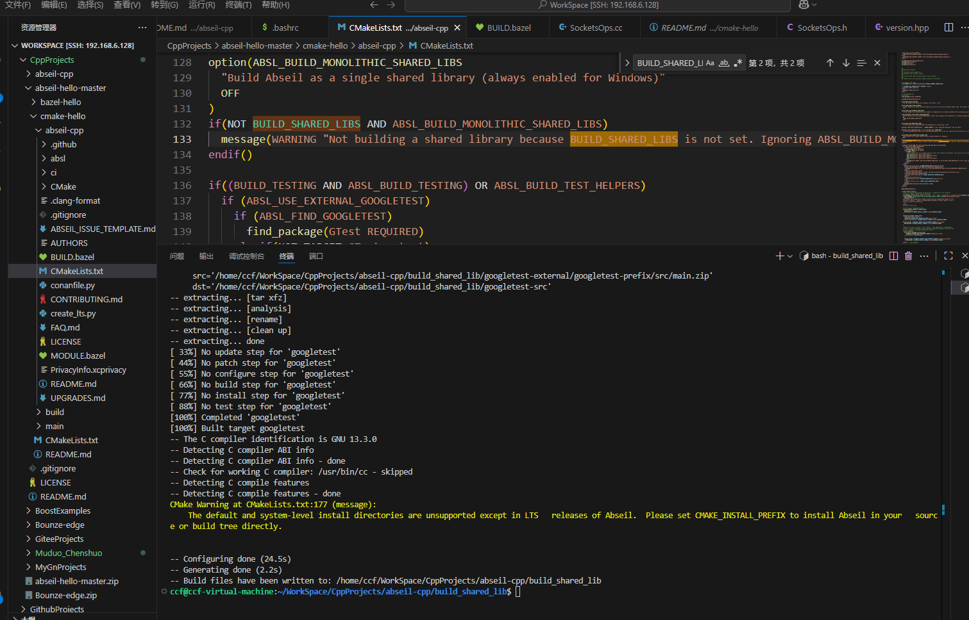Close the find widget
Viewport: 969px width, 620px height.
pos(877,63)
